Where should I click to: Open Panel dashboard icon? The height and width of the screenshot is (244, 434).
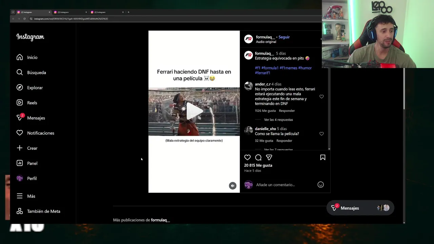(x=20, y=163)
